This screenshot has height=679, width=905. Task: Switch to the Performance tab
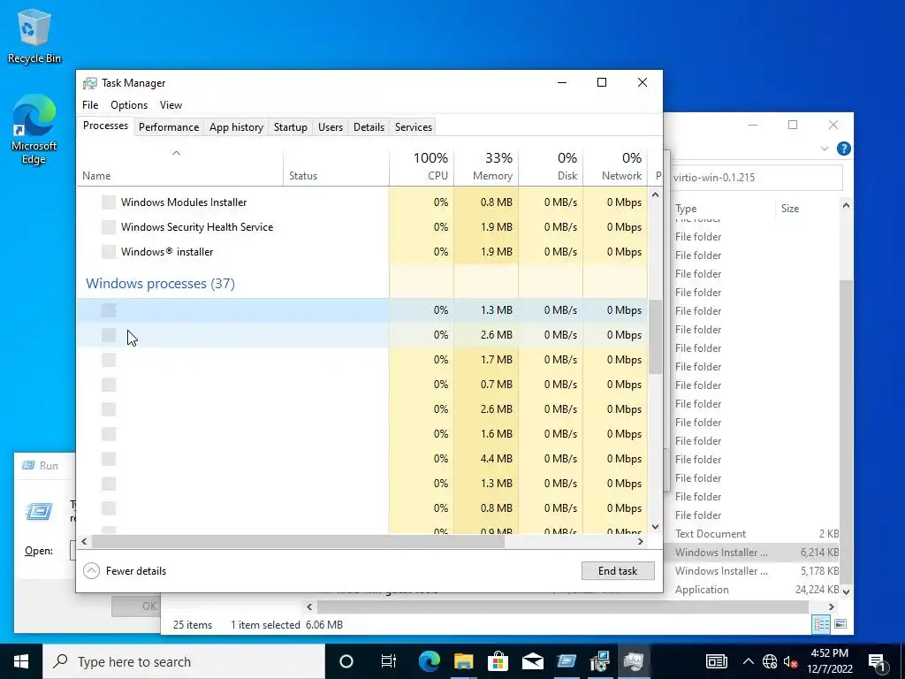click(169, 127)
